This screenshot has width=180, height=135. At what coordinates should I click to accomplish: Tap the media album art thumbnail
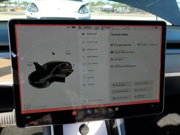click(27, 107)
